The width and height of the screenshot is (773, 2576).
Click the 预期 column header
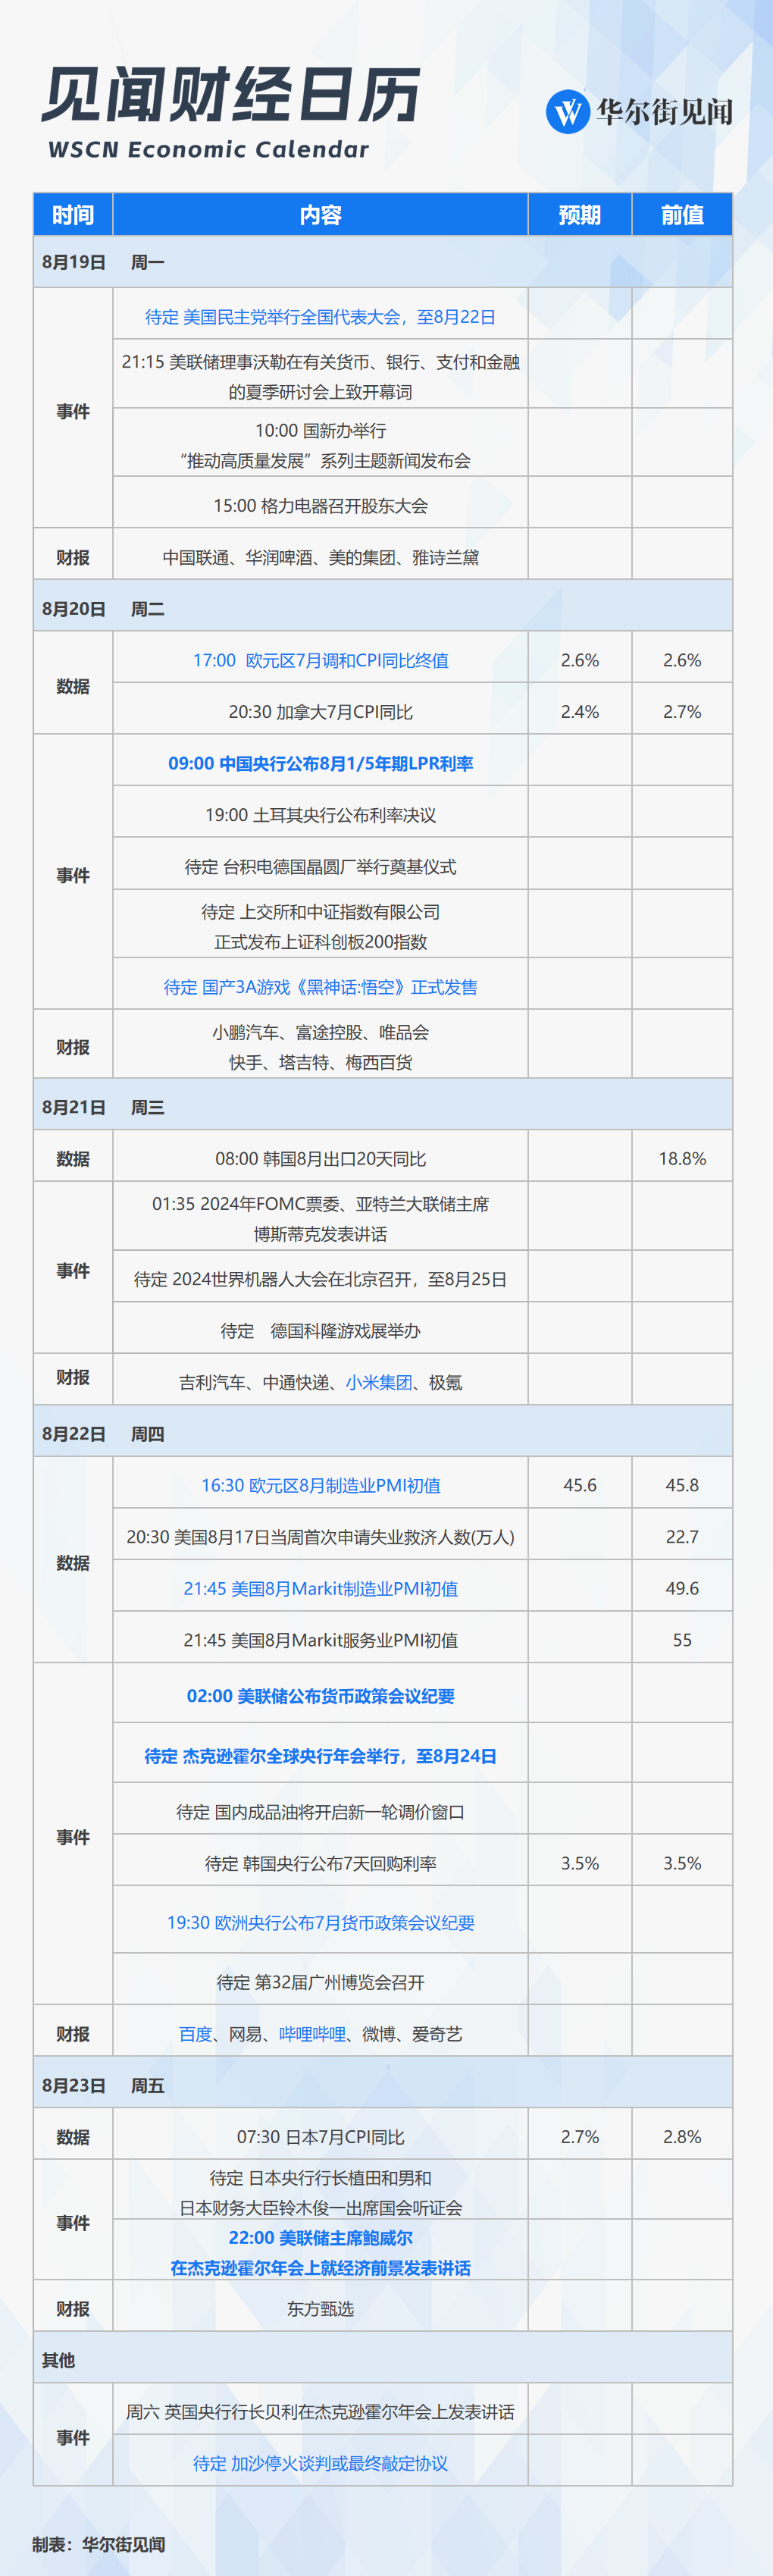tap(579, 215)
